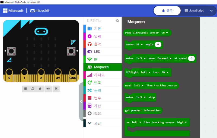Viewport: 217px width, 138px height.
Task: Click pin 2 on the micro:bit simulator
Action: click(41, 75)
